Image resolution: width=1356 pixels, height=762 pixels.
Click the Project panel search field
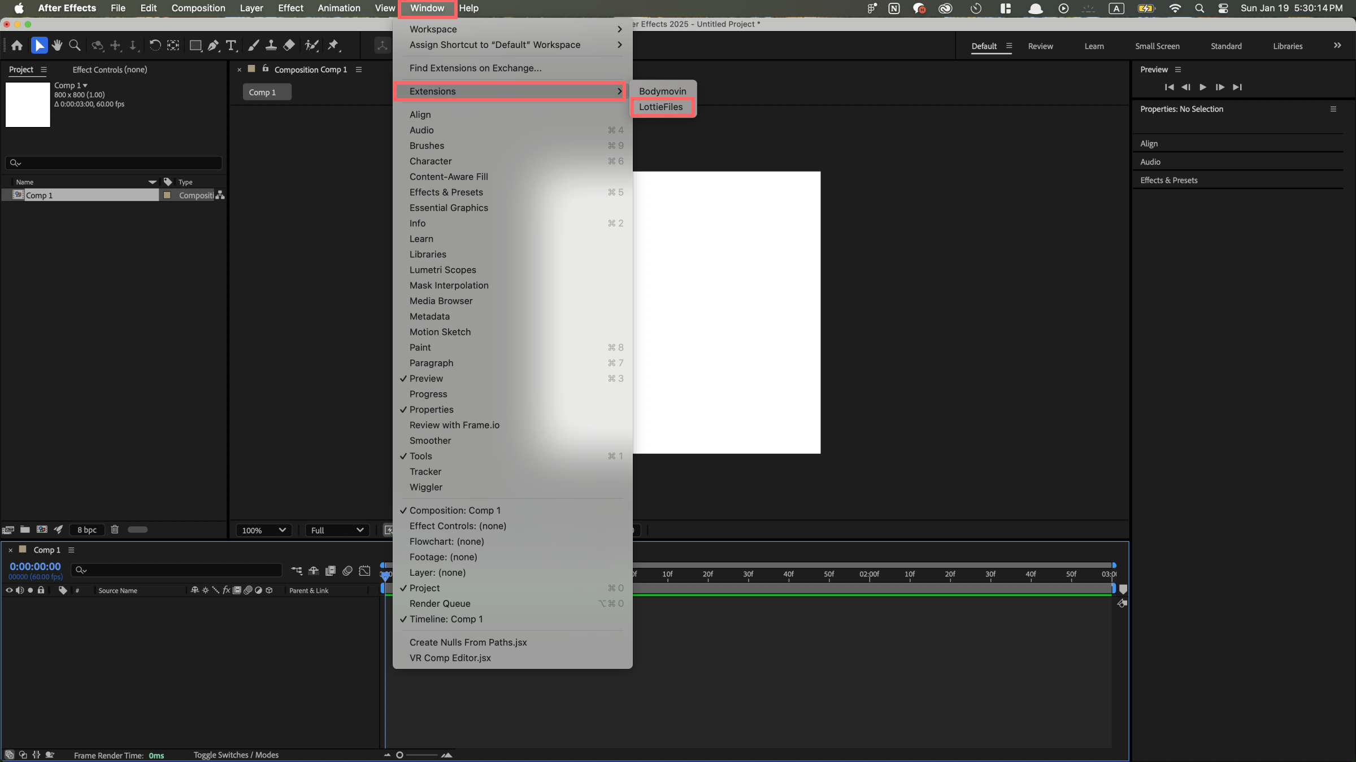114,163
